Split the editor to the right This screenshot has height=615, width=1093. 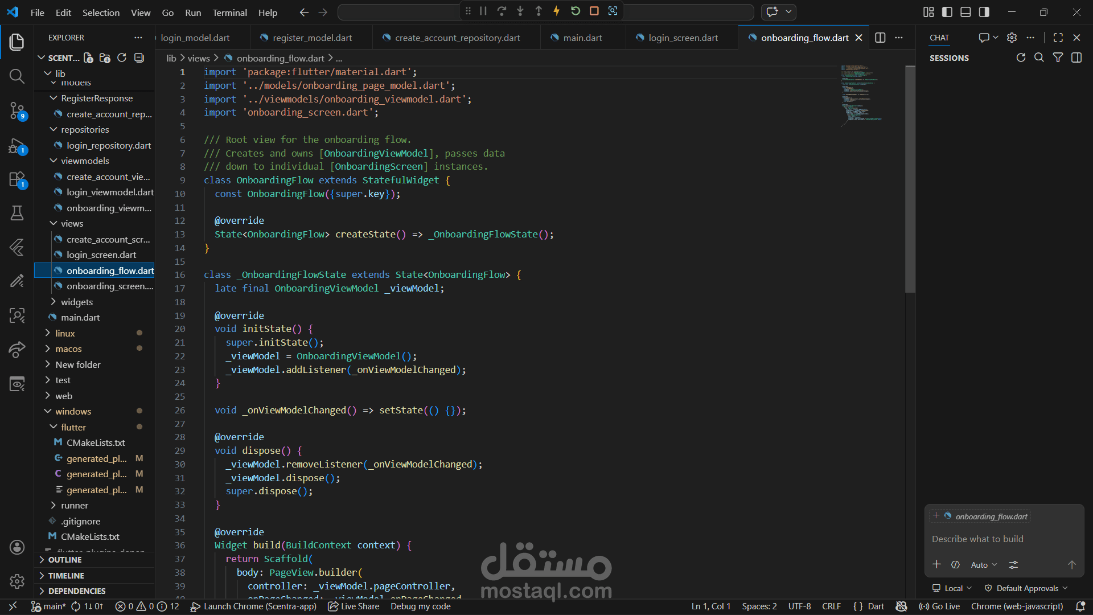[880, 38]
